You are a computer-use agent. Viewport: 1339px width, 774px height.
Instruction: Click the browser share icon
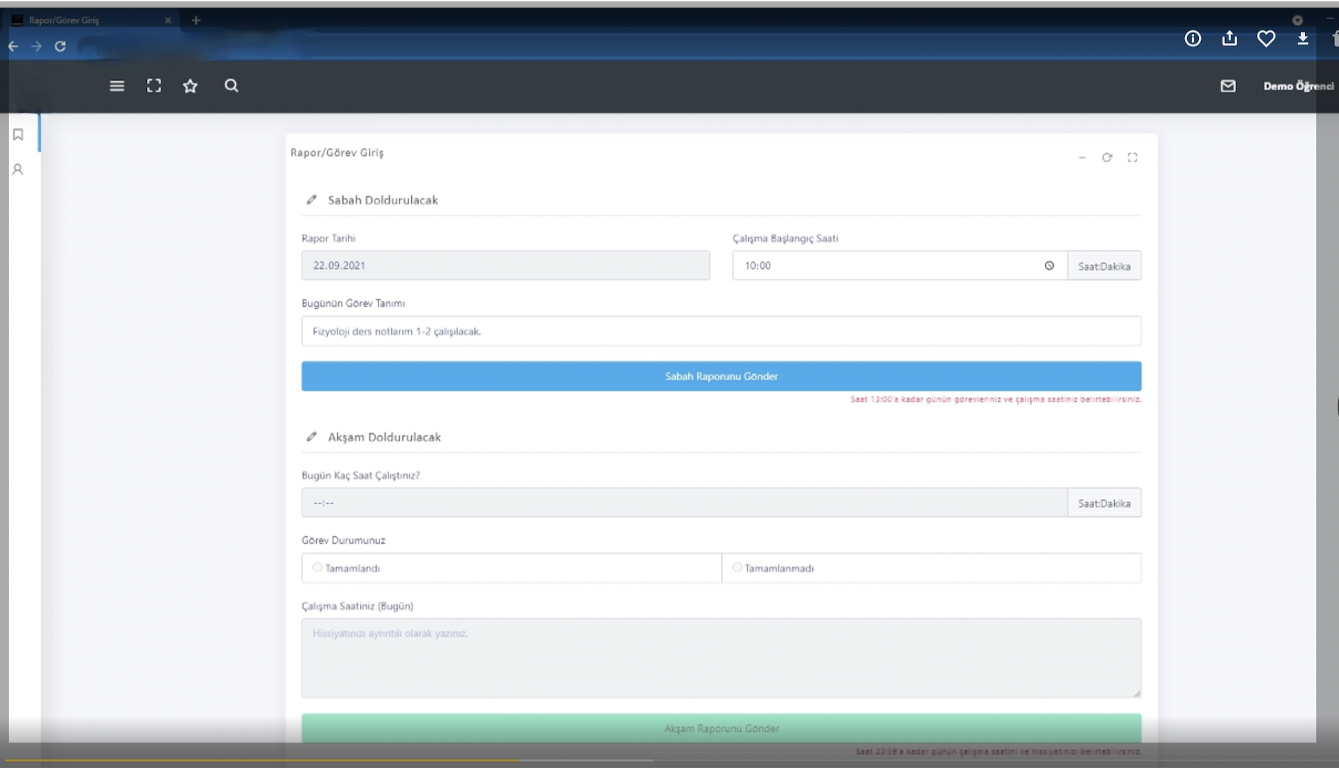pyautogui.click(x=1229, y=39)
